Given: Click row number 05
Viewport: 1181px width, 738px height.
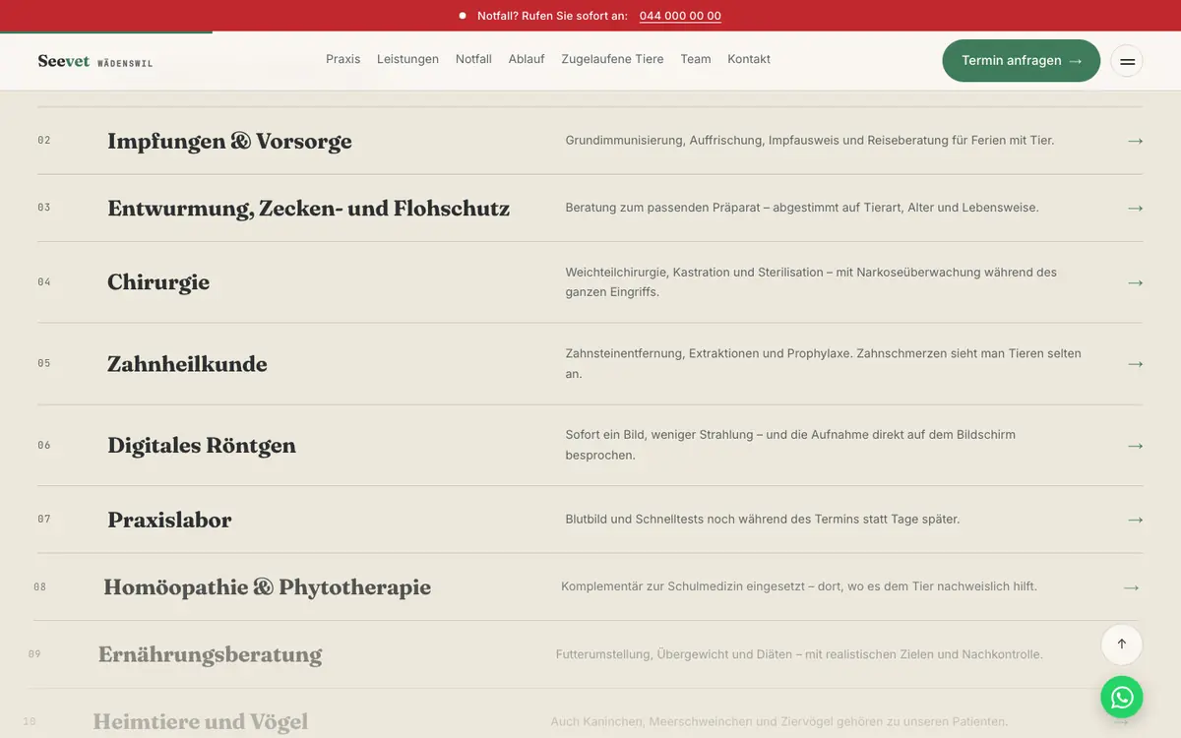Looking at the screenshot, I should (x=44, y=364).
